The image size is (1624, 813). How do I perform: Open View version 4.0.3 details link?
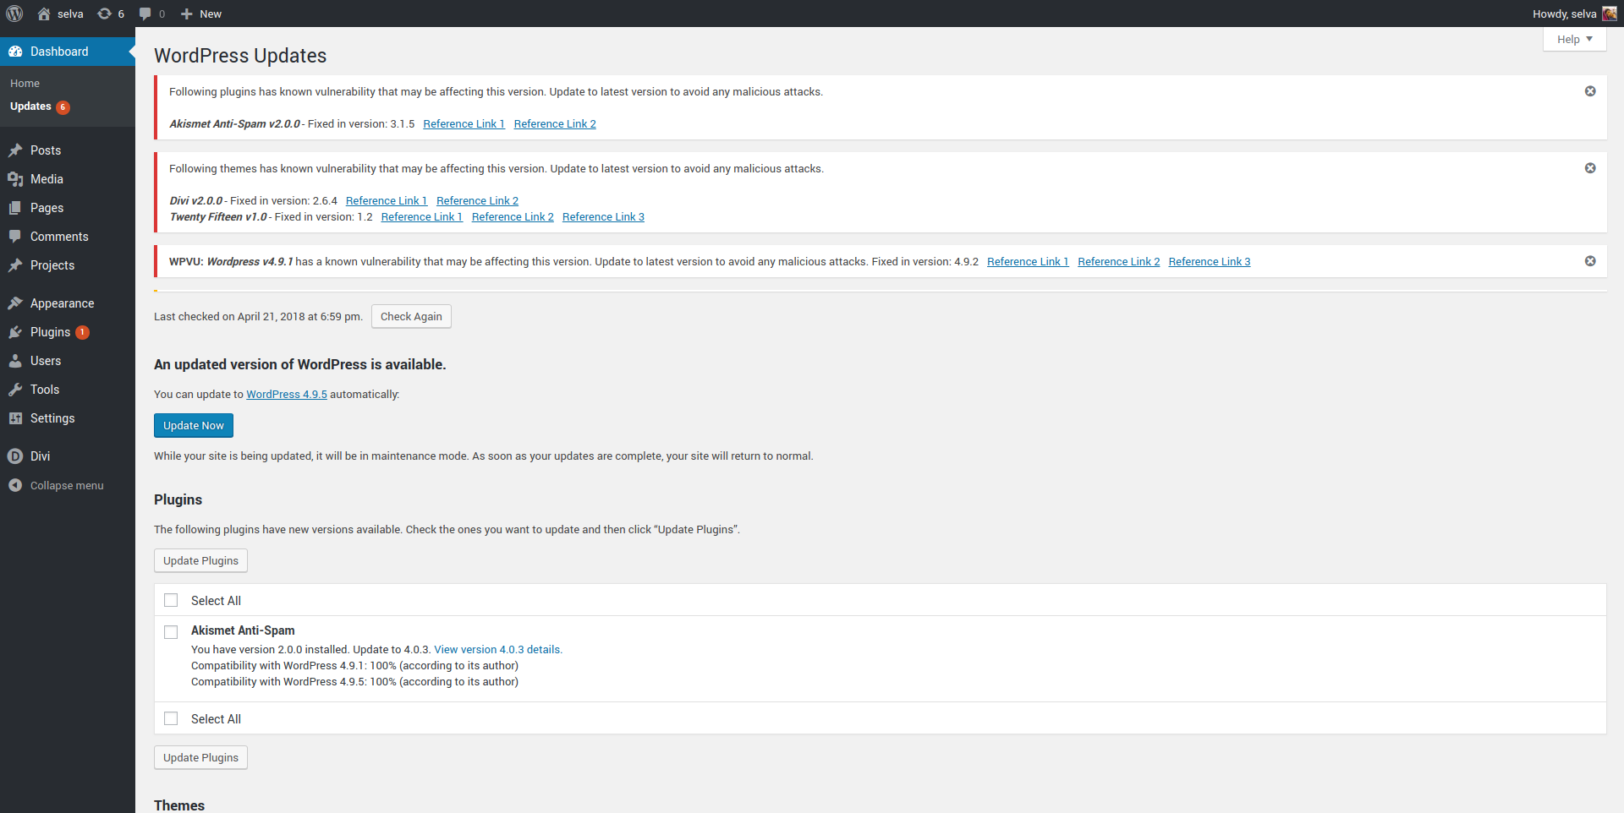coord(498,649)
